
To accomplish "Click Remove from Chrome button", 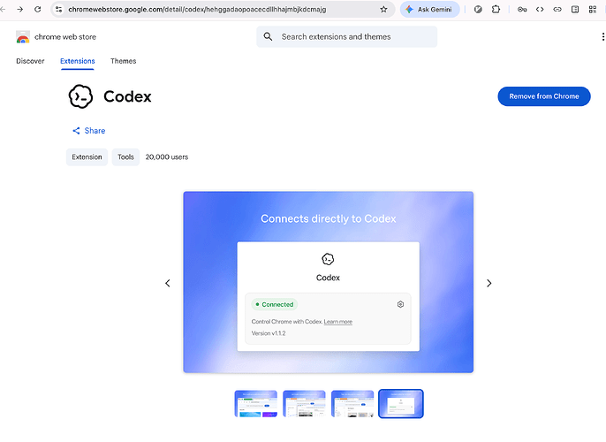I will [x=544, y=96].
